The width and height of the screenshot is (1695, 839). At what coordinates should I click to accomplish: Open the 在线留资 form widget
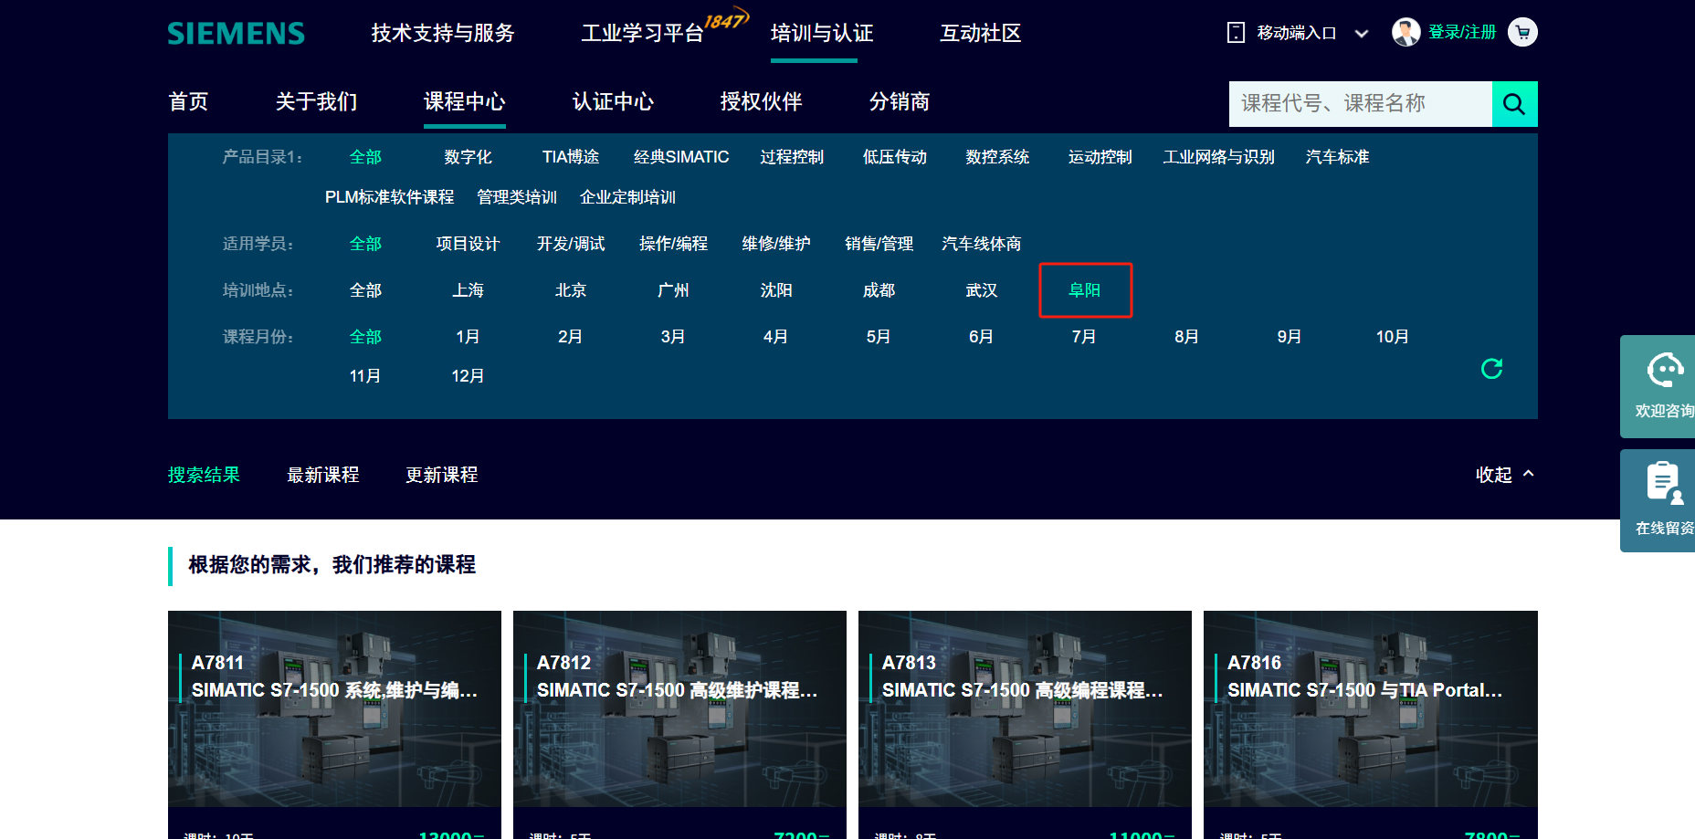tap(1659, 500)
